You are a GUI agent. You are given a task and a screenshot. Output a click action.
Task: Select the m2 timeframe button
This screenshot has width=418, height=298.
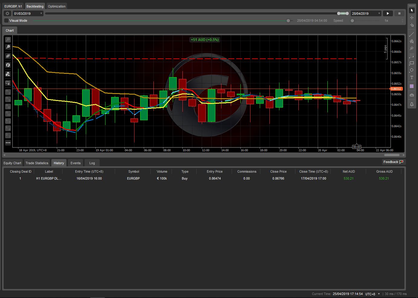(8, 92)
